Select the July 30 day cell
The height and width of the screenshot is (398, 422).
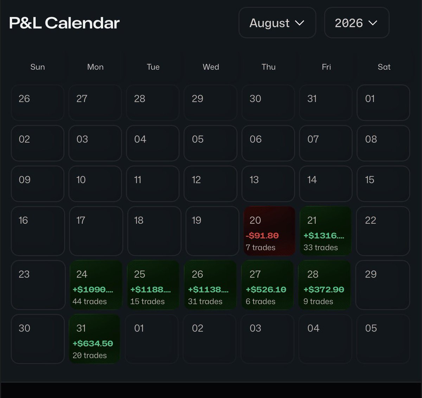pos(268,103)
